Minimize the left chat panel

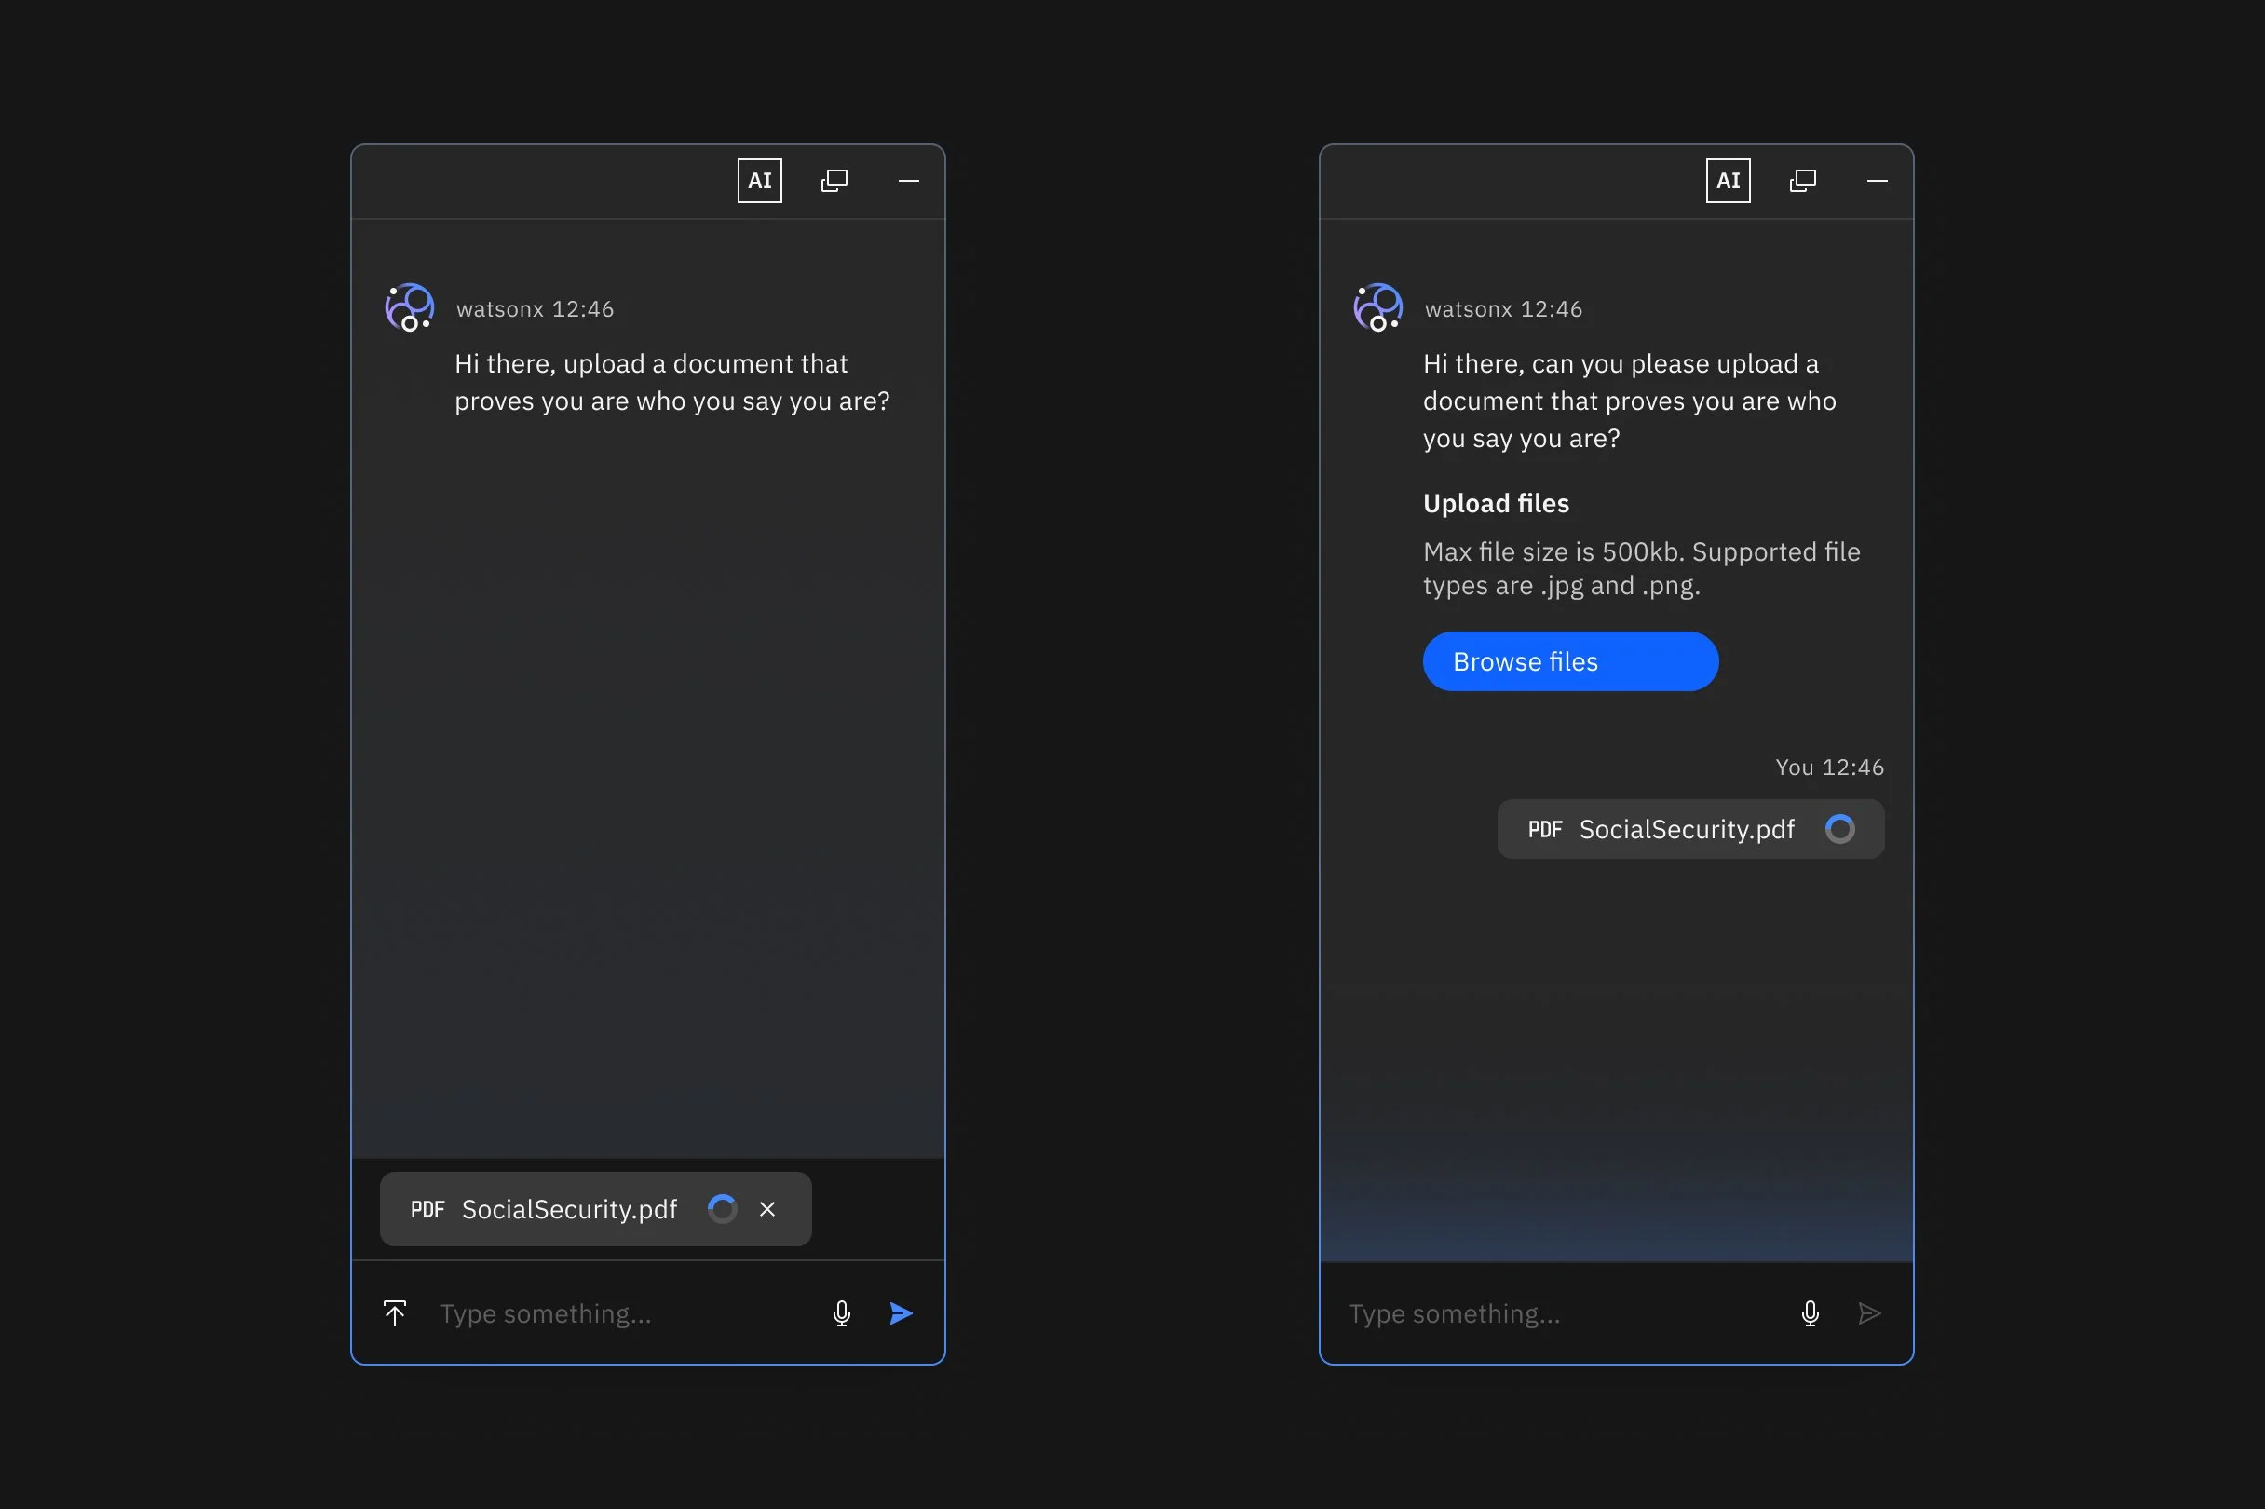[x=907, y=181]
